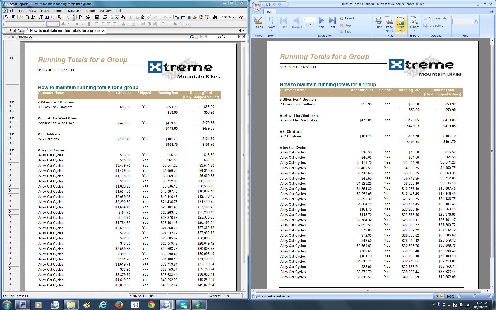This screenshot has width=496, height=310.
Task: Open Skype from the taskbar
Action: [x=183, y=305]
